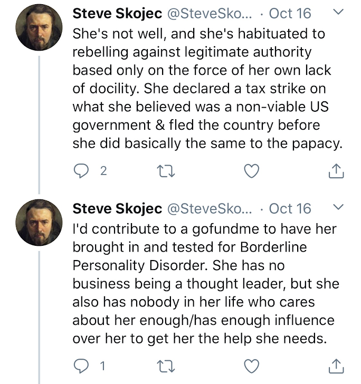
Task: View the 2 replies count on first tweet
Action: 103,171
